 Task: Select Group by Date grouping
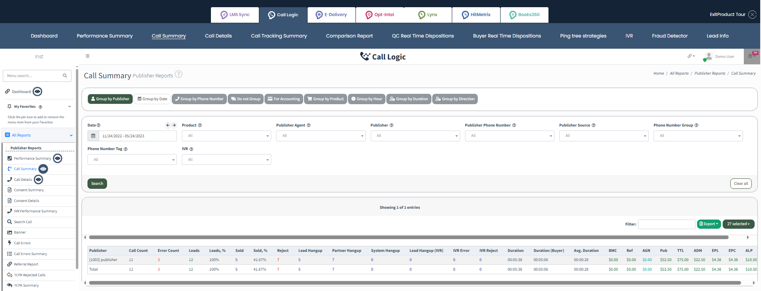153,99
